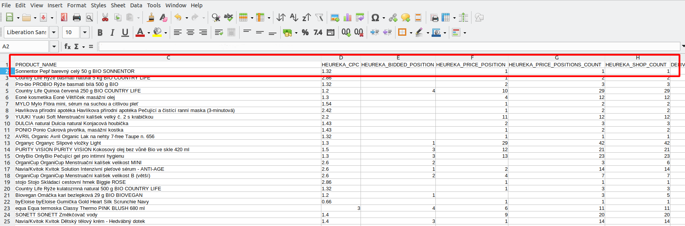This screenshot has width=685, height=226.
Task: Insert a pivot table
Action: pyautogui.click(x=360, y=18)
